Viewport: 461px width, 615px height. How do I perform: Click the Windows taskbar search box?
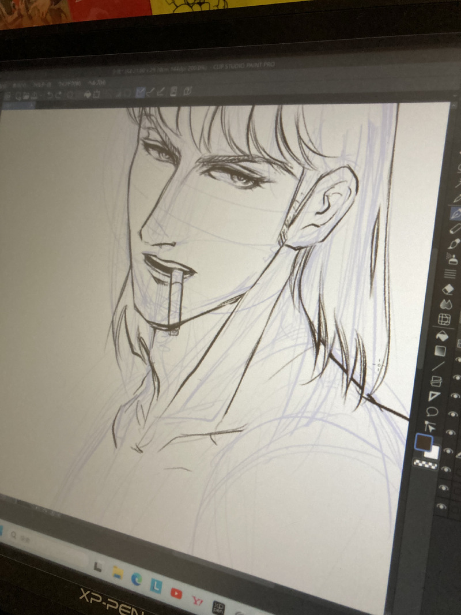click(x=47, y=548)
